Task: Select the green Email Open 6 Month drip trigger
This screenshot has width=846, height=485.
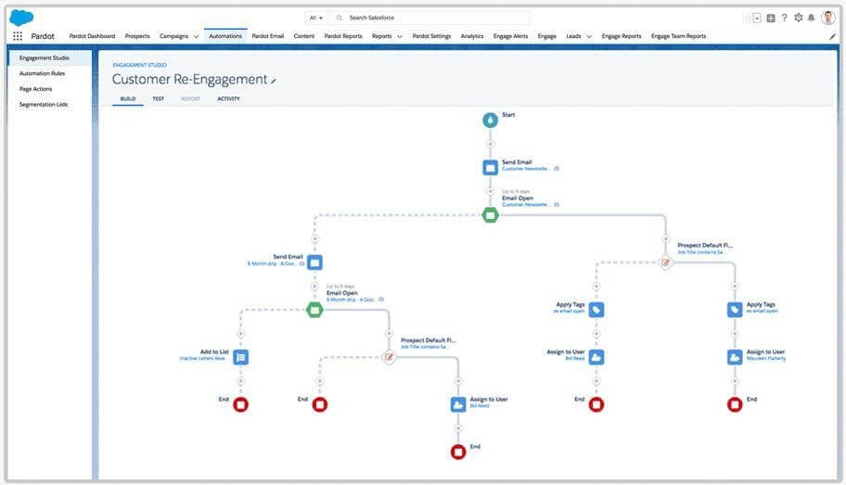Action: coord(314,311)
